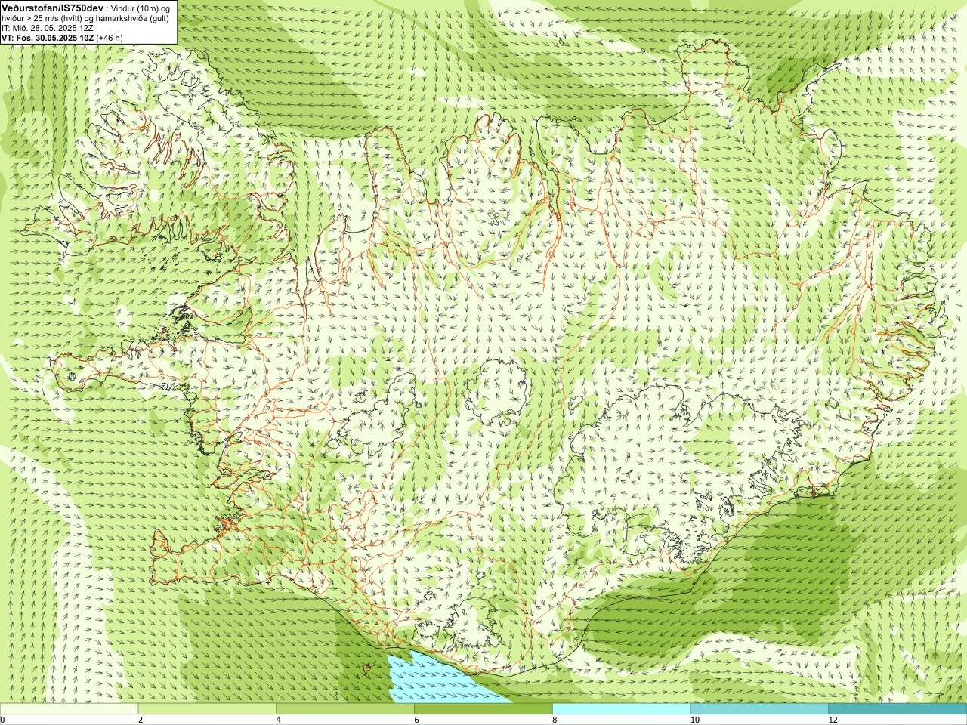967x725 pixels.
Task: Click the "IT: Mið. 28. 05. 2025 12Z" line
Action: point(48,27)
